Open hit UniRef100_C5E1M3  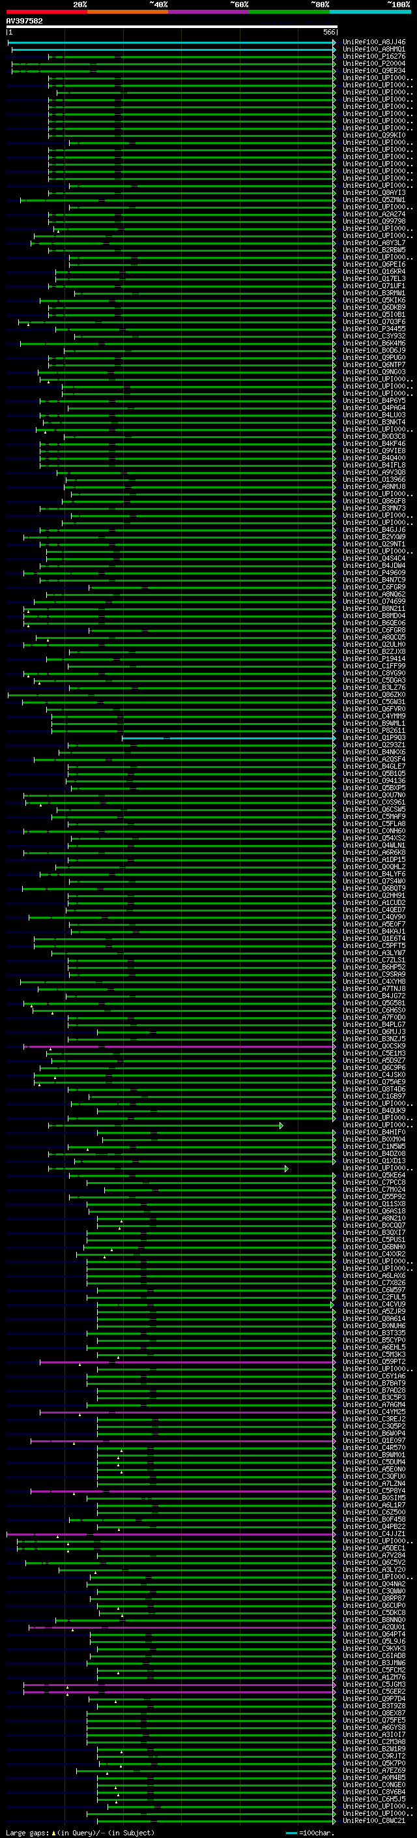(373, 1053)
